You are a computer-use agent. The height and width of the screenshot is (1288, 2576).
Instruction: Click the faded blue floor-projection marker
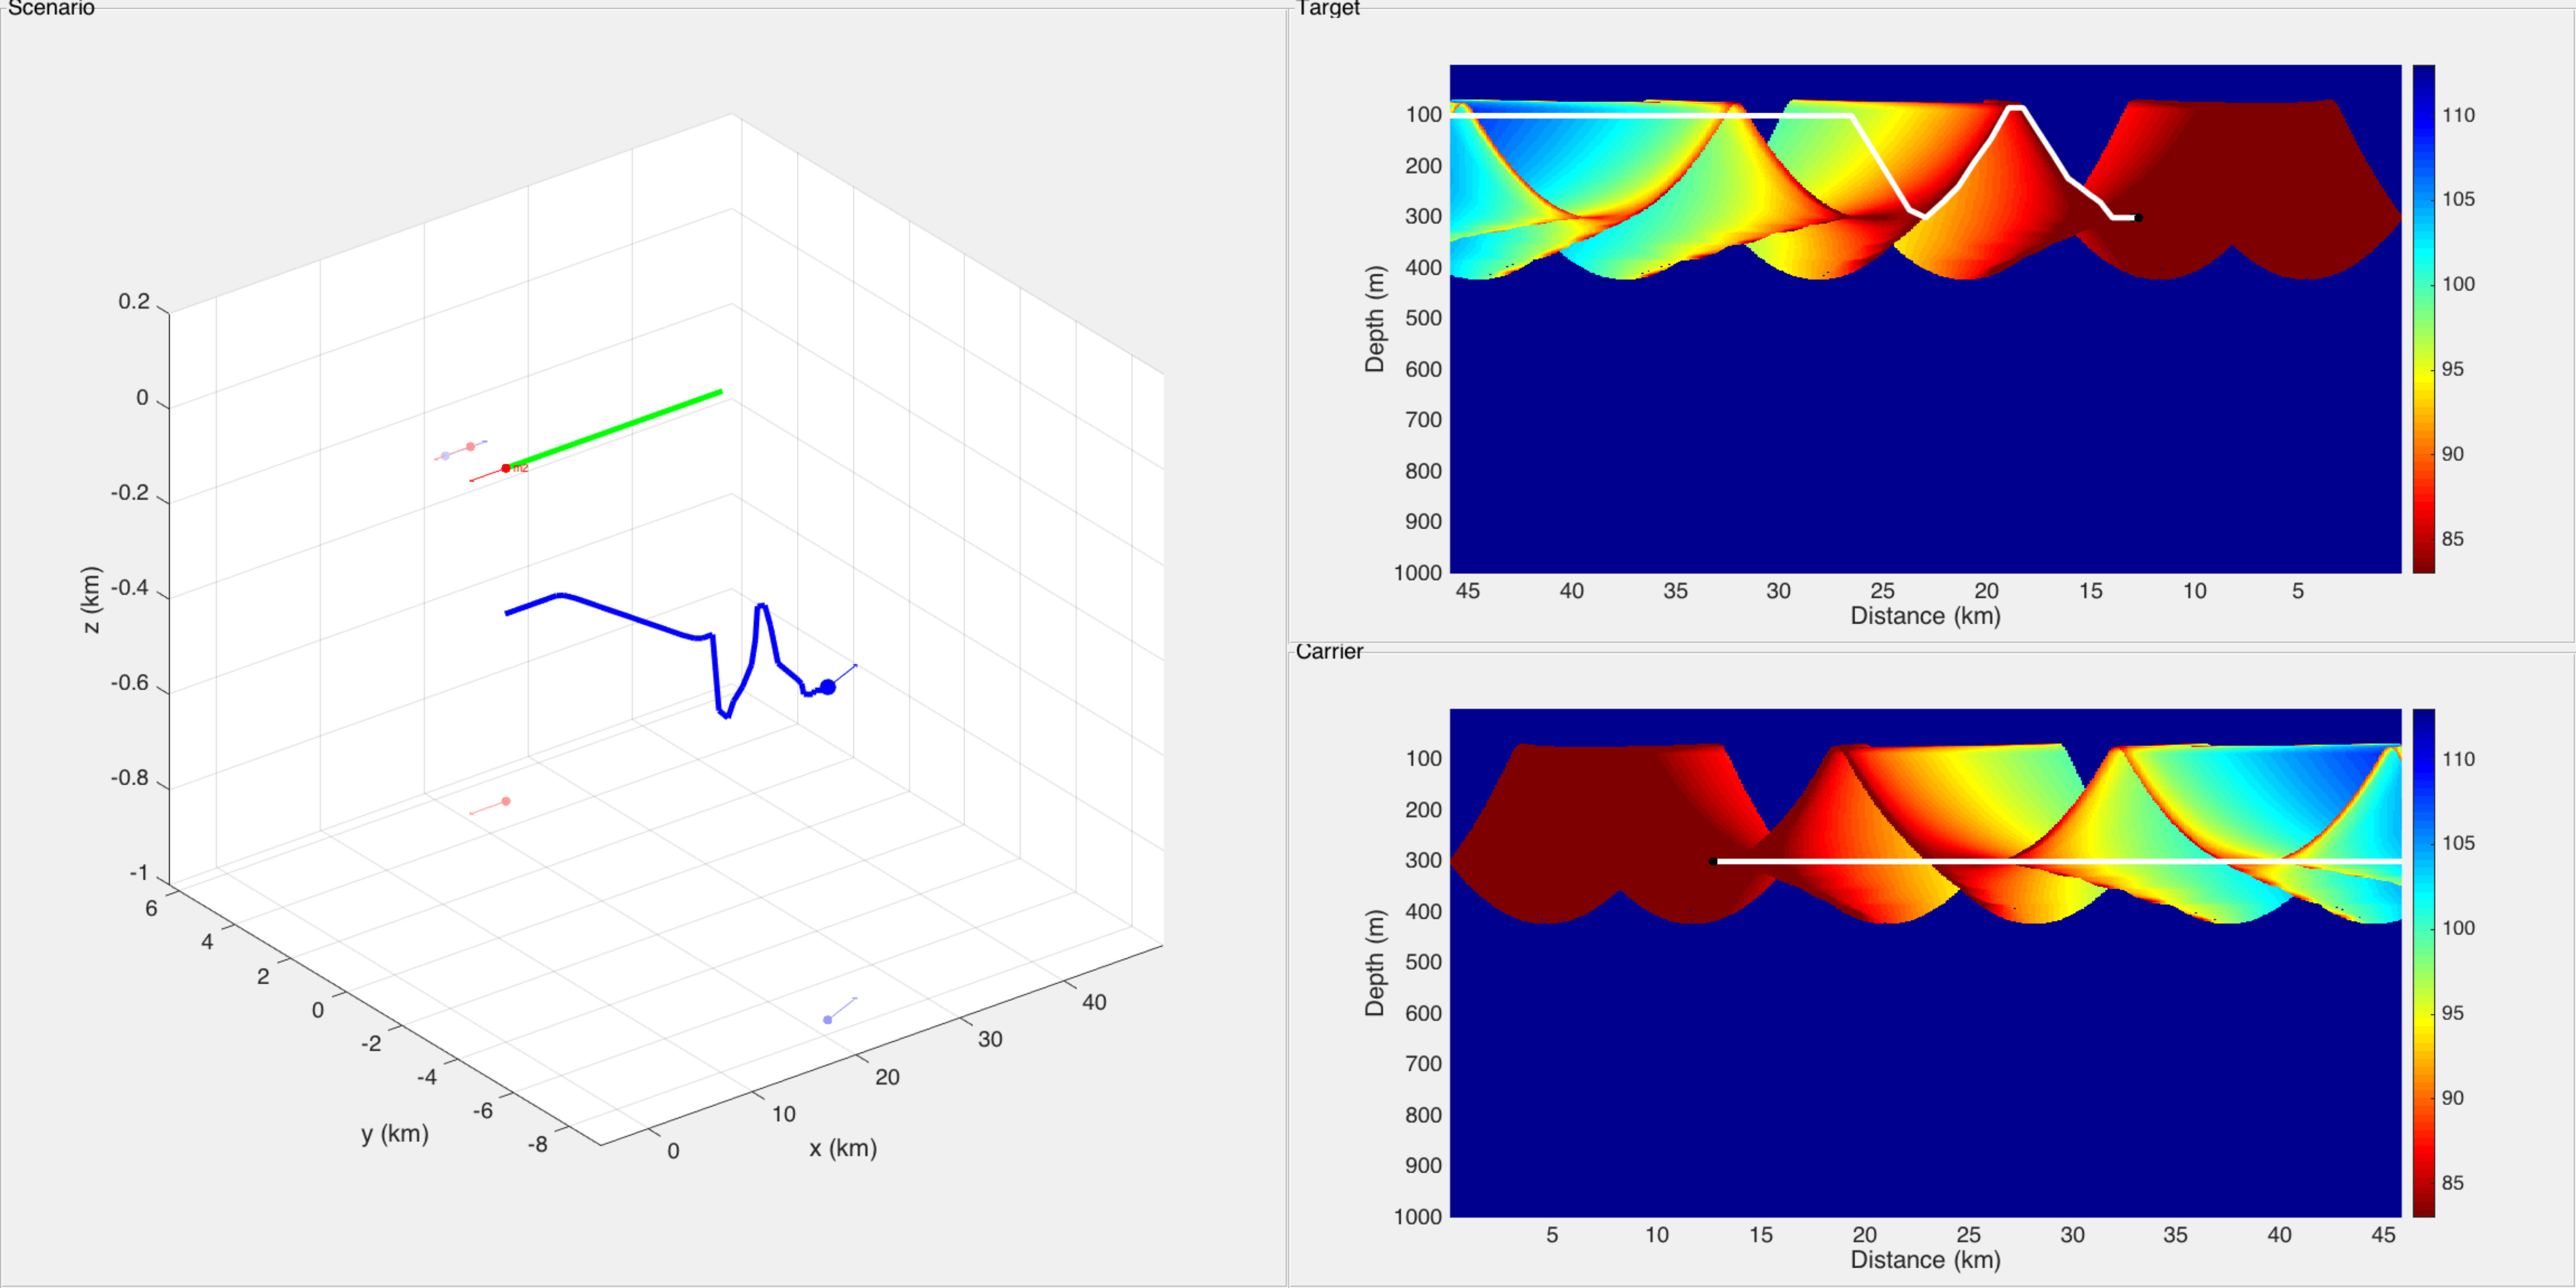pyautogui.click(x=827, y=1020)
